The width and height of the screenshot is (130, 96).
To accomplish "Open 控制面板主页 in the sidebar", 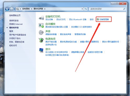I will (15, 15).
